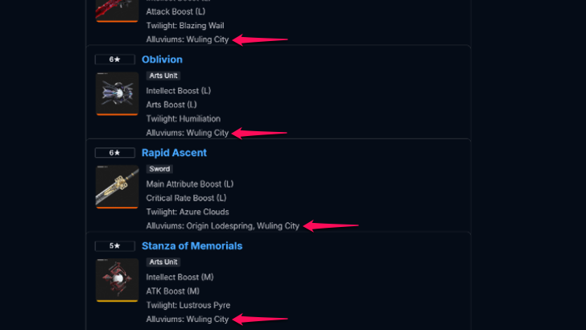Click the 6★ rarity badge beside Rapid Ascent
The width and height of the screenshot is (586, 330).
point(114,153)
